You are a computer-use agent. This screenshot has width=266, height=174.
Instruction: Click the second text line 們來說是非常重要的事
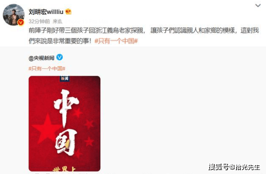tap(60, 41)
